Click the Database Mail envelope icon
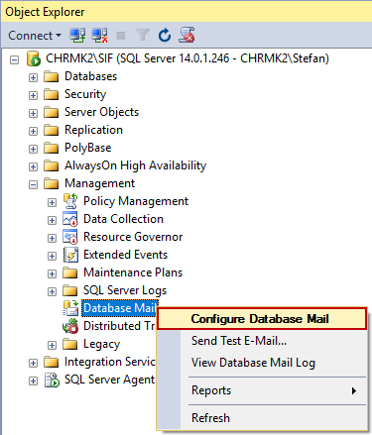 click(70, 308)
